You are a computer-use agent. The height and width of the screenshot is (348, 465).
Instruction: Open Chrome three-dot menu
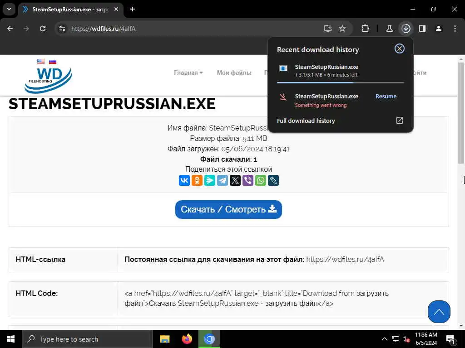[x=455, y=29]
